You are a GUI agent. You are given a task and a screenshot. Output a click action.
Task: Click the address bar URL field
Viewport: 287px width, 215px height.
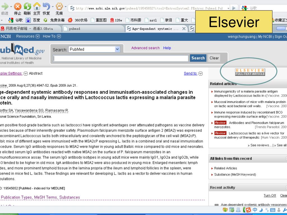point(149,8)
